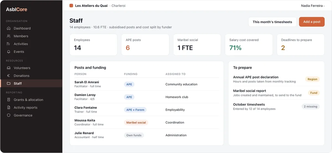Screen dimensions: 332x153
Task: Click the Donations euro icon
Action: [x=9, y=76]
